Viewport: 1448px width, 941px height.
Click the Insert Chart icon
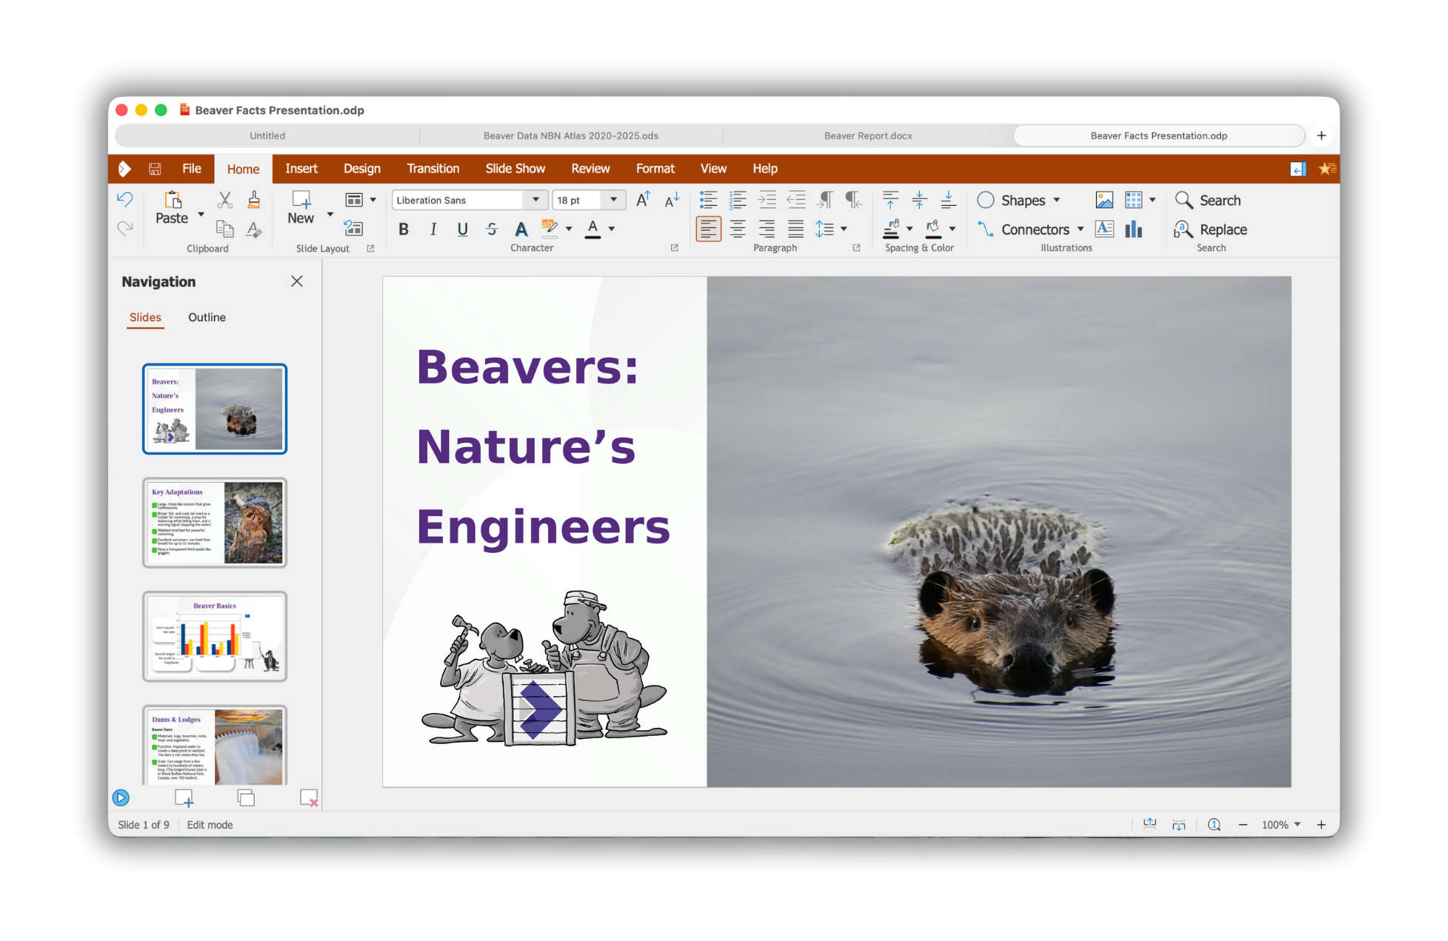pos(1133,230)
